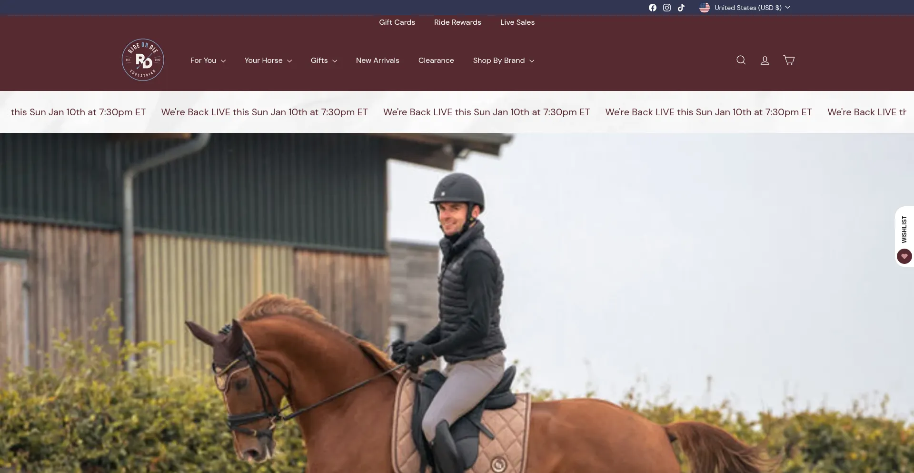Open the Live Sales link

(517, 22)
